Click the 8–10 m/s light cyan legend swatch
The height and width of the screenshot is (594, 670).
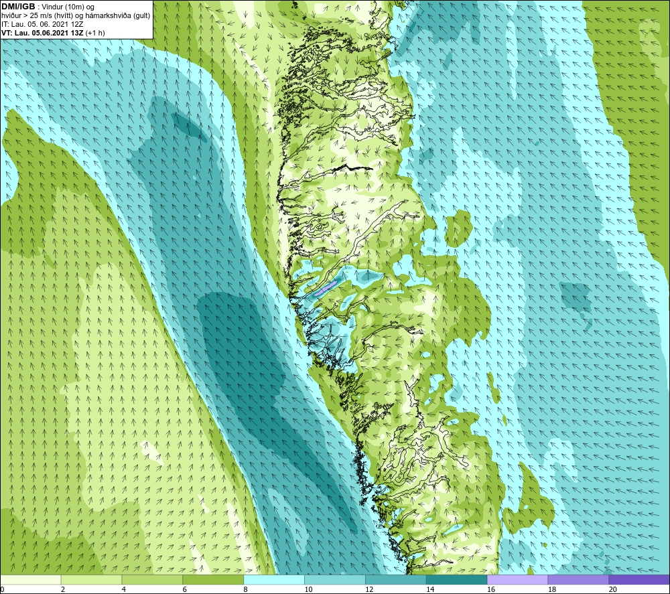[274, 579]
